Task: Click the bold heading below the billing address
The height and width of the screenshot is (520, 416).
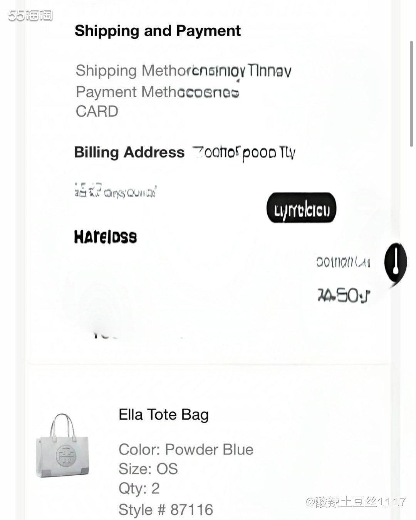Action: click(x=105, y=237)
